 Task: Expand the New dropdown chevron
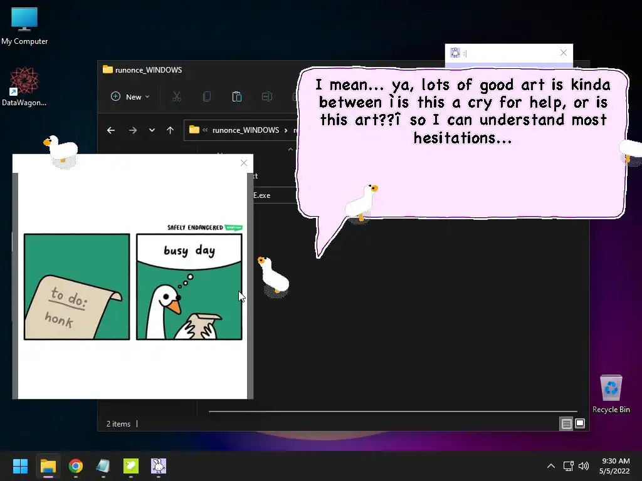147,97
